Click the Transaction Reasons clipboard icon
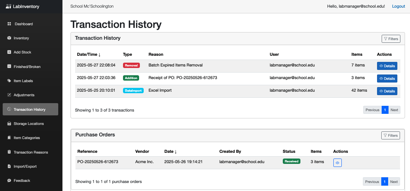 (x=9, y=152)
